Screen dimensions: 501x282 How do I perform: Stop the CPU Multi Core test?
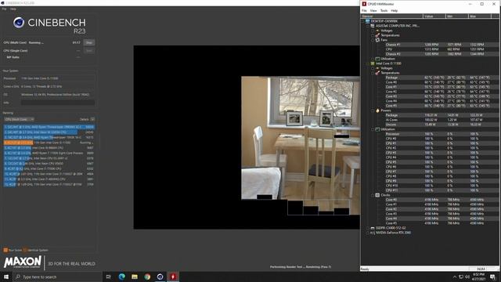89,42
